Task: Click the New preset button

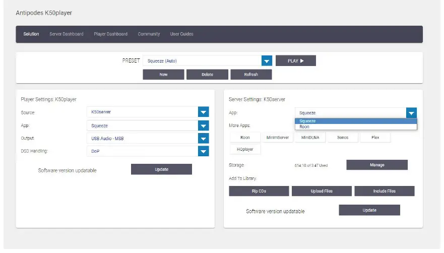Action: click(163, 75)
